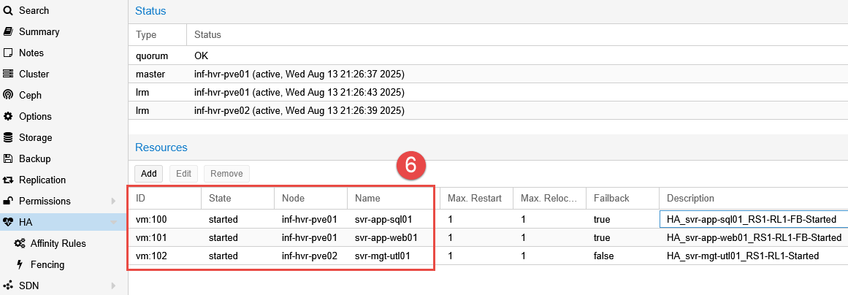The image size is (848, 295).
Task: Click the Options gear icon
Action: click(x=8, y=117)
